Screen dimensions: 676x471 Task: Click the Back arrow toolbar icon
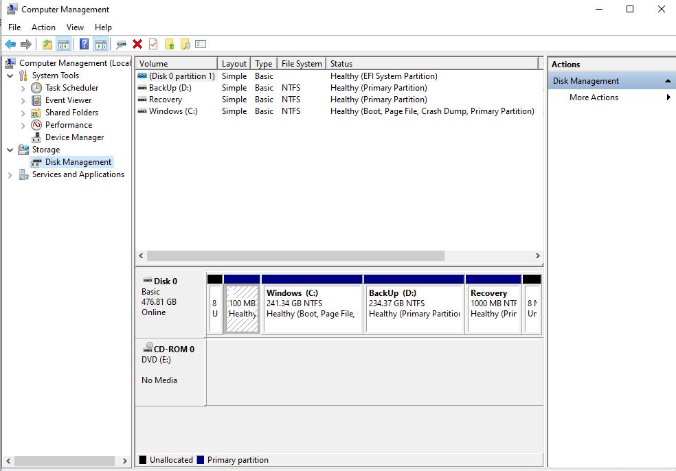click(10, 44)
